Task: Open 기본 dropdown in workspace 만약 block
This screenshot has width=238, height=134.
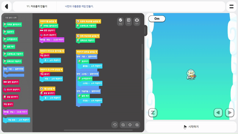Action: pyautogui.click(x=84, y=57)
